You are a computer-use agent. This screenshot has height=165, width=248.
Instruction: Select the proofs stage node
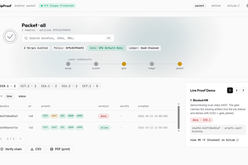96,64
